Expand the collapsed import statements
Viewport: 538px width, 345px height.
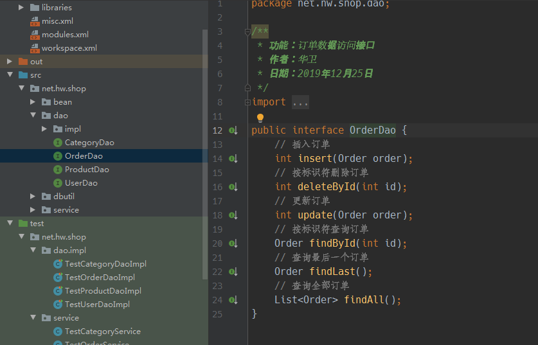[x=247, y=102]
